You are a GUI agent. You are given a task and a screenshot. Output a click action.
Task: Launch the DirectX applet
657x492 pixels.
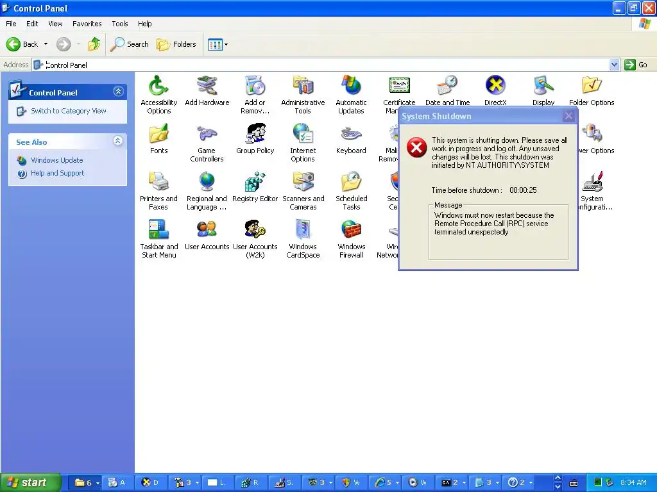click(x=495, y=91)
